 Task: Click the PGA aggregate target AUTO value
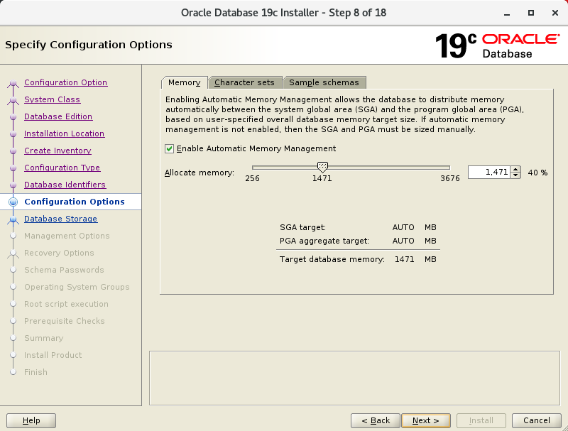pyautogui.click(x=403, y=241)
